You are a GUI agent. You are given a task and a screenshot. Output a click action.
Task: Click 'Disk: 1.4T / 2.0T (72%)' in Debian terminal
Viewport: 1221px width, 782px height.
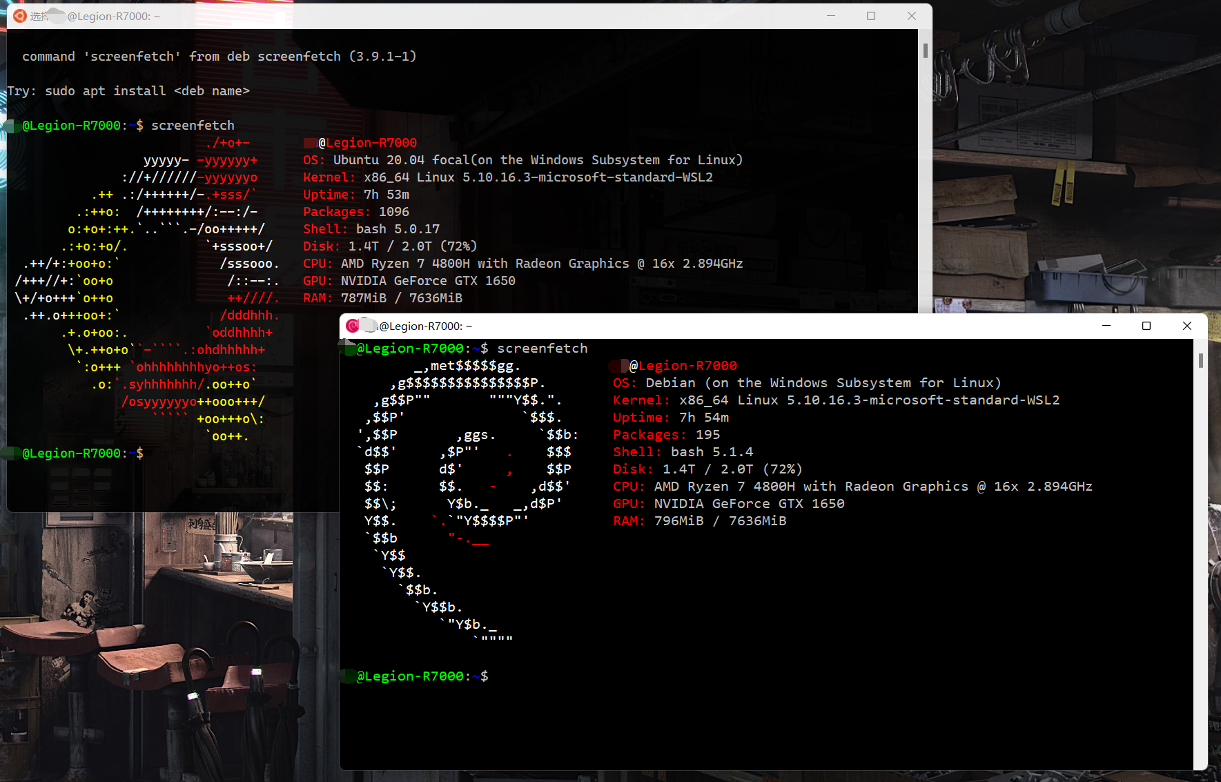(708, 469)
